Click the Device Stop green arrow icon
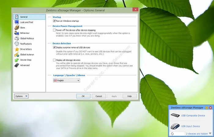 (17, 60)
